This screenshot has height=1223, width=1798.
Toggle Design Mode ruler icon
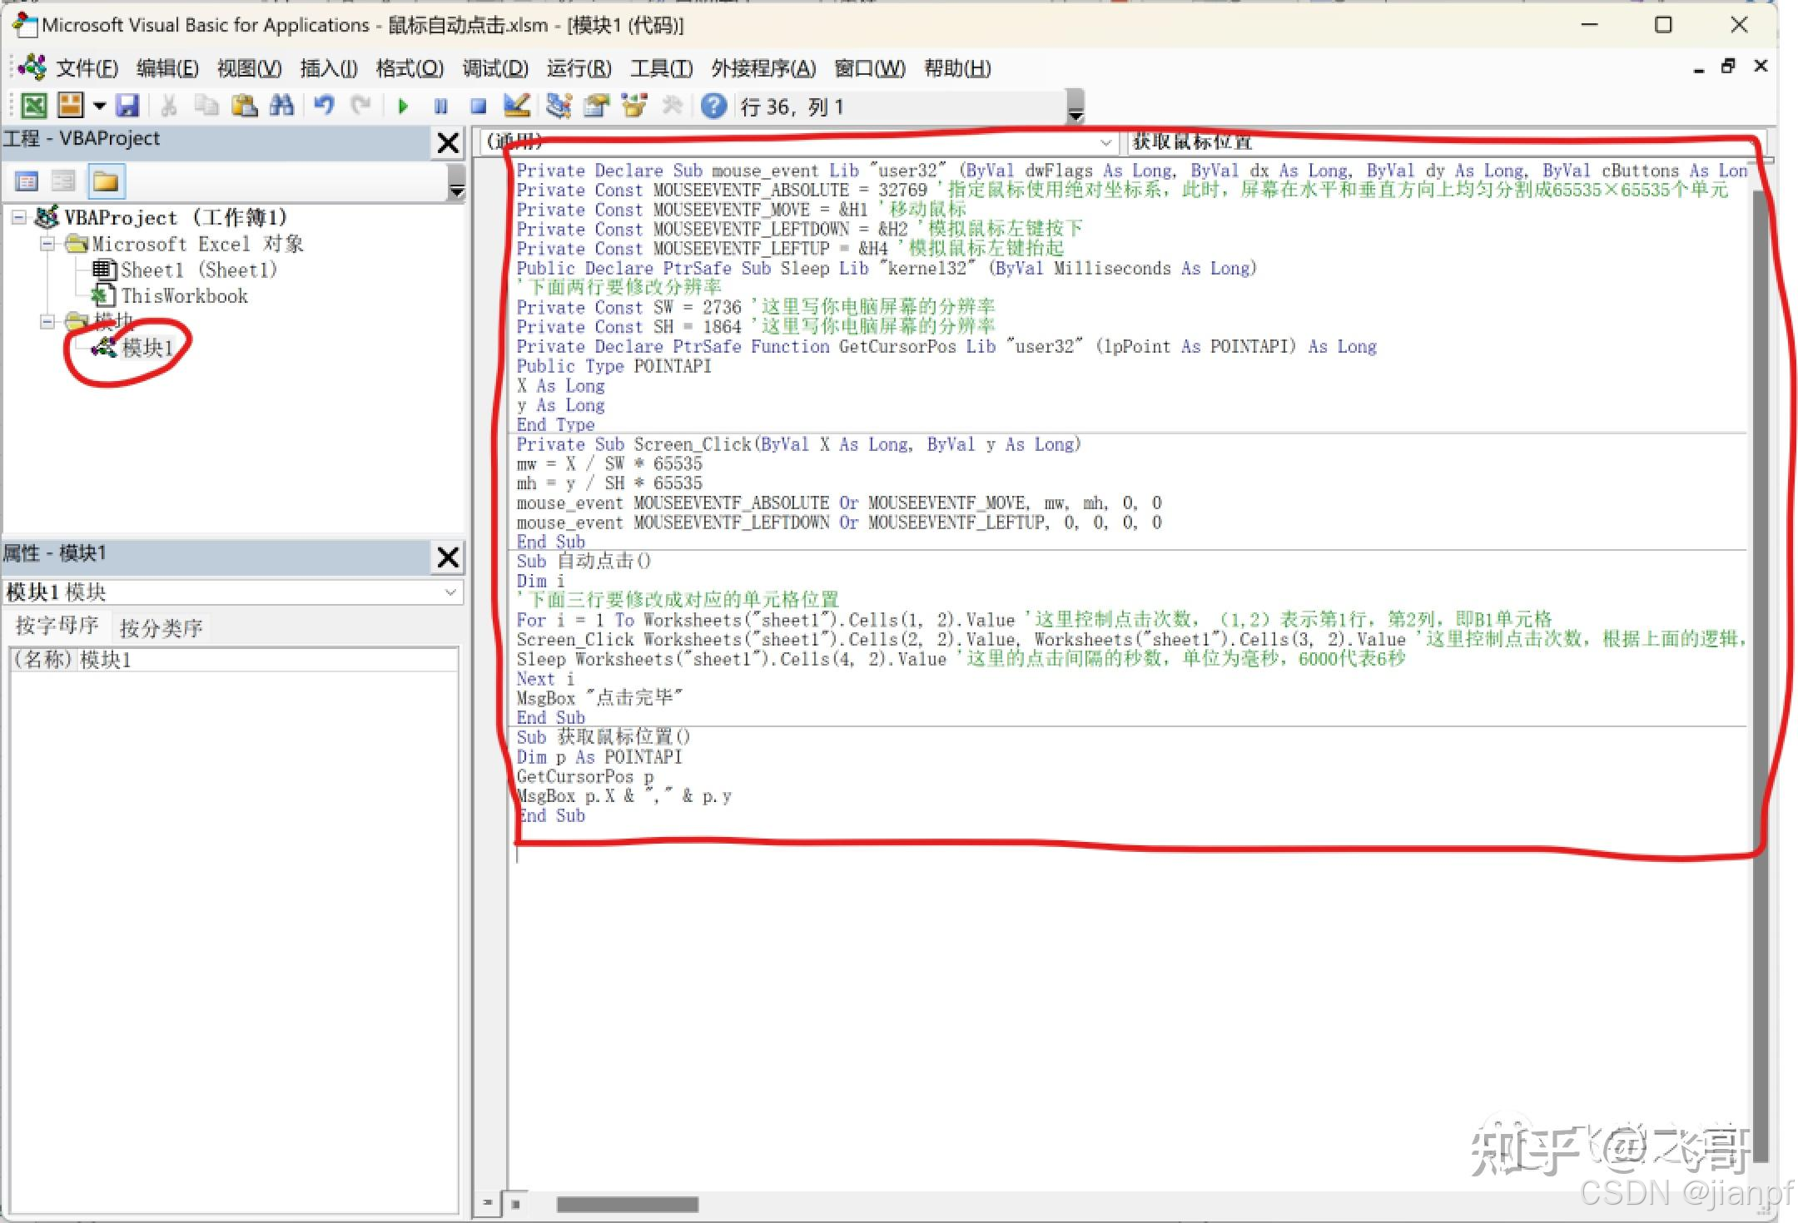517,106
